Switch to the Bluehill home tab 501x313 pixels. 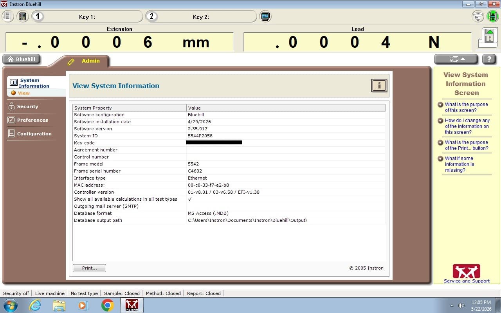pos(22,59)
